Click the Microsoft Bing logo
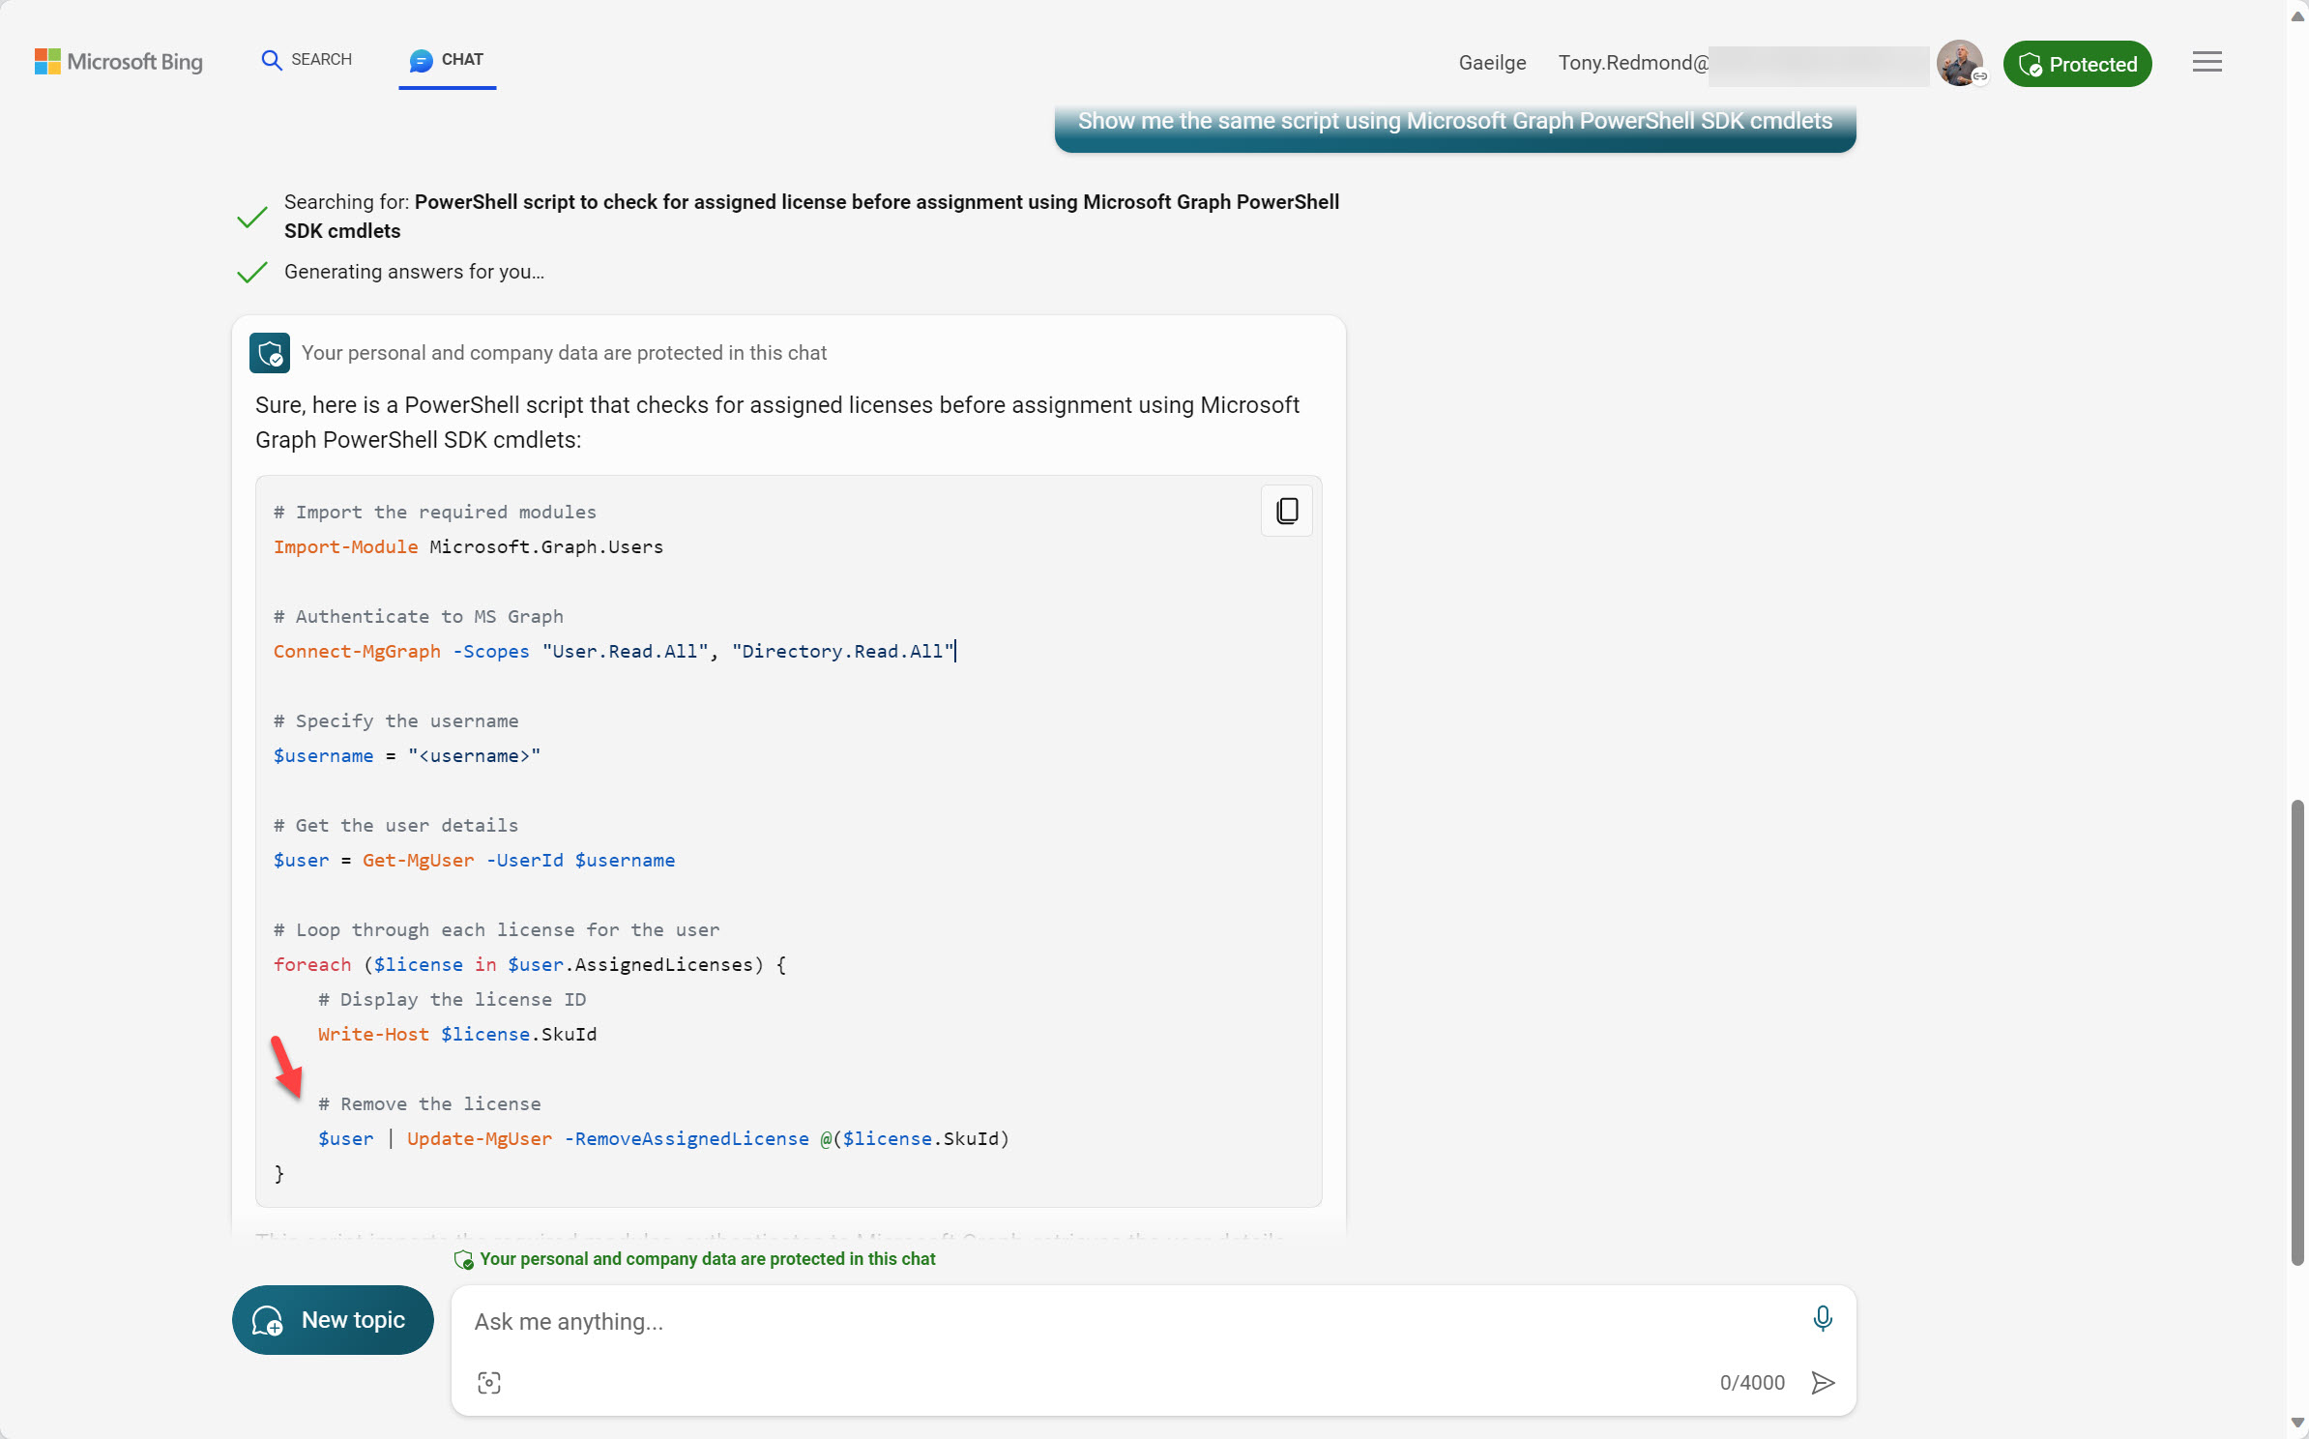2309x1439 pixels. click(119, 62)
